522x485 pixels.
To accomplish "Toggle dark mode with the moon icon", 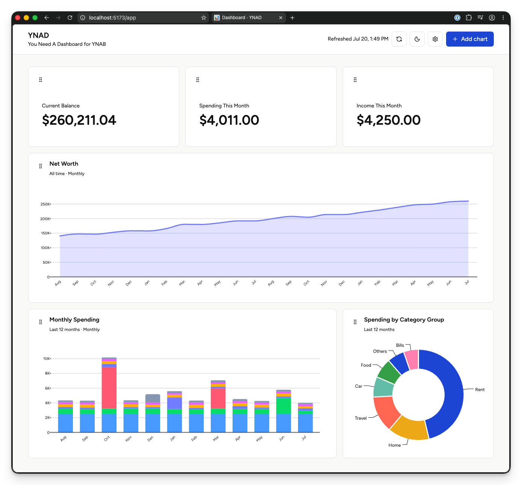I will point(417,39).
